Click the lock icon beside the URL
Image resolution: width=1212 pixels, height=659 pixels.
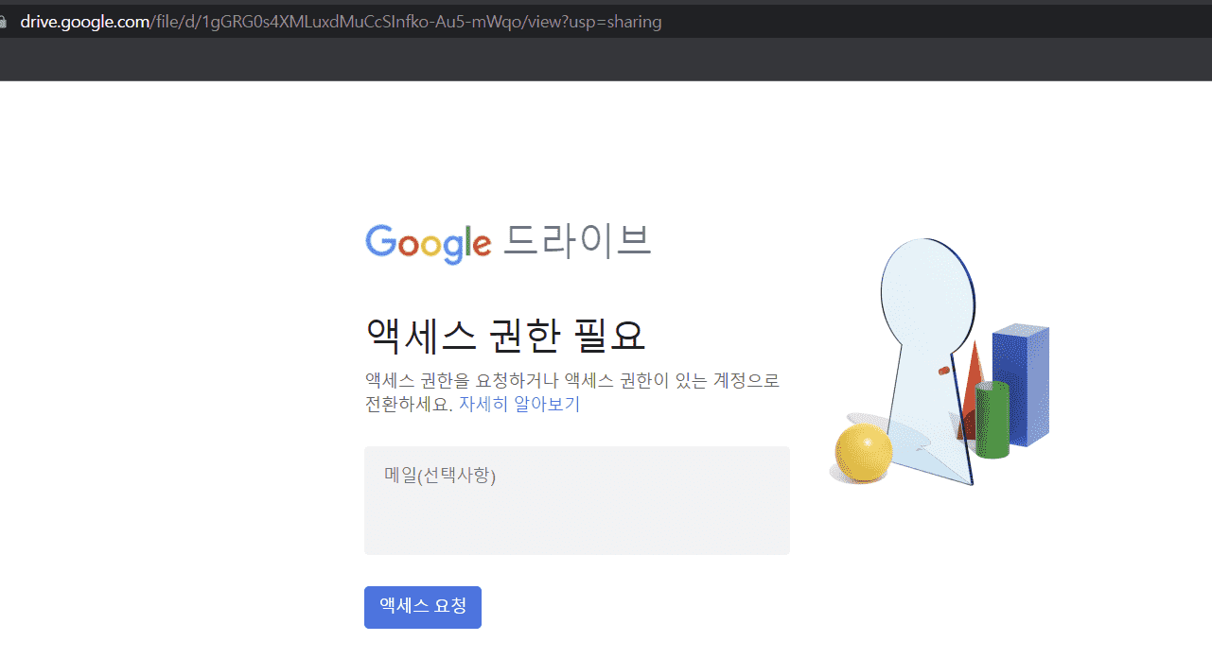pyautogui.click(x=3, y=22)
